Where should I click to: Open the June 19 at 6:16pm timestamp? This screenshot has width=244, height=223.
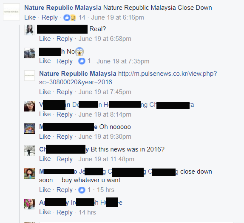pos(117,17)
